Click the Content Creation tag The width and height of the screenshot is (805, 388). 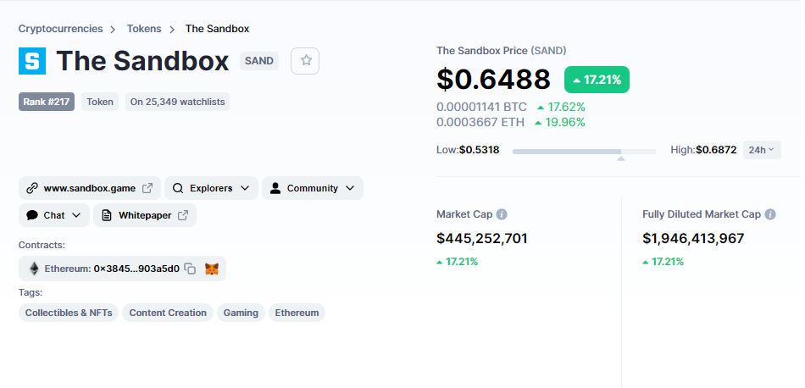click(x=168, y=313)
